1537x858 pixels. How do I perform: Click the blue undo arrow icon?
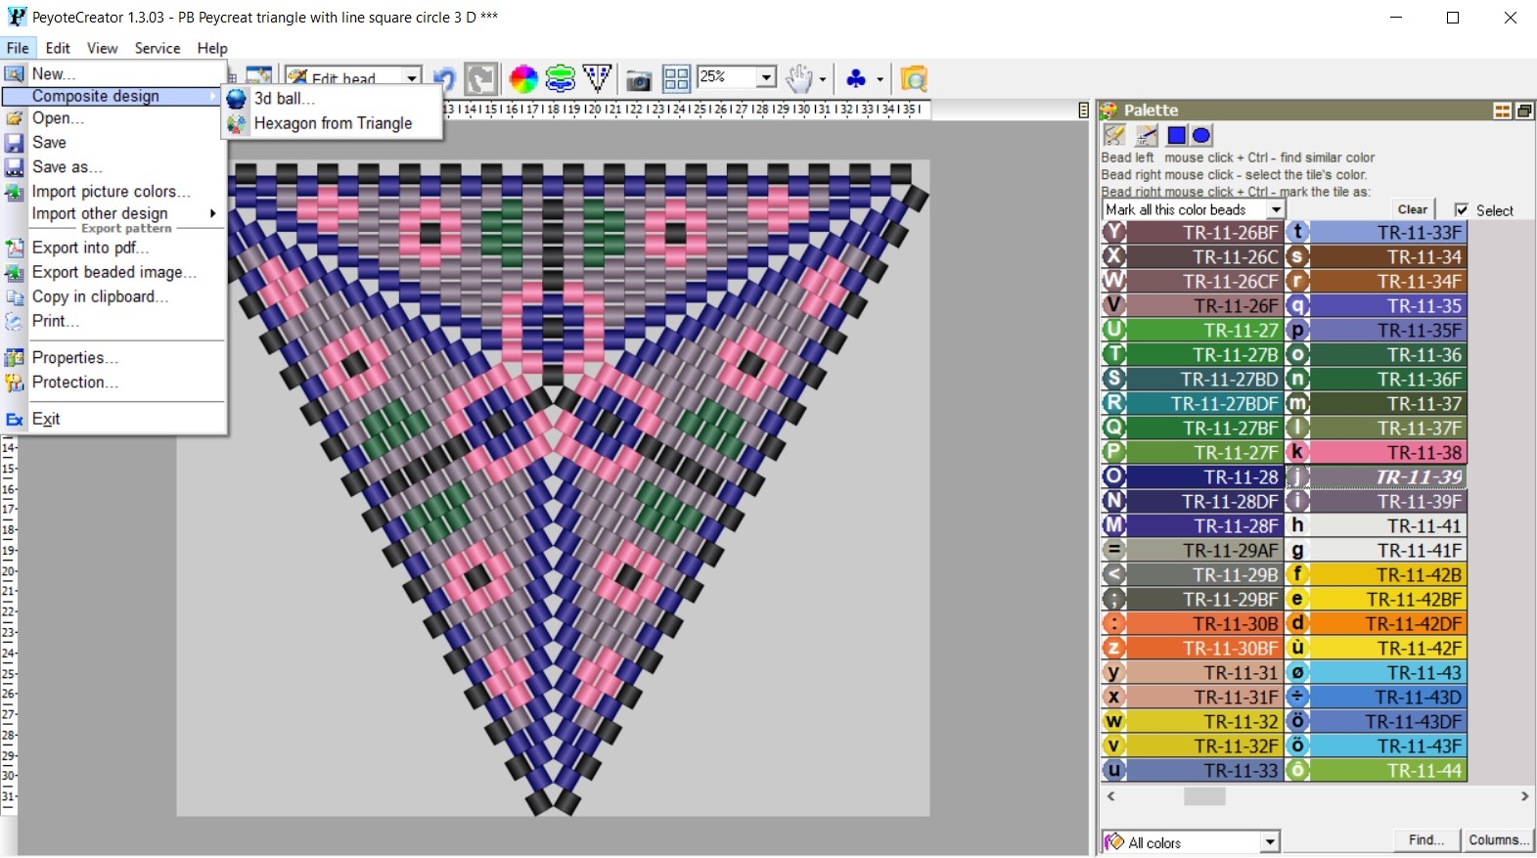[444, 79]
